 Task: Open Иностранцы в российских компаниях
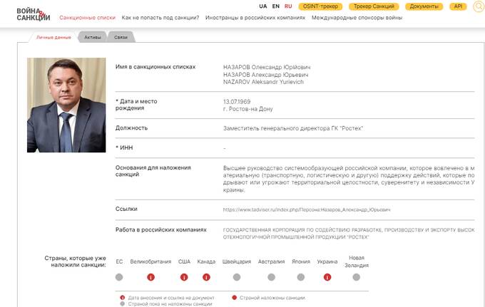click(x=255, y=18)
